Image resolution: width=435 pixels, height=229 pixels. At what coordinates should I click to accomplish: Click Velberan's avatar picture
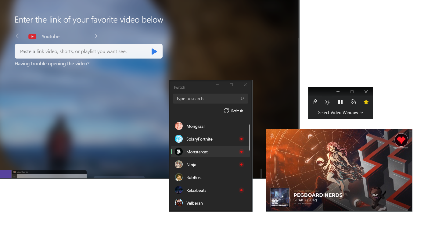click(179, 203)
